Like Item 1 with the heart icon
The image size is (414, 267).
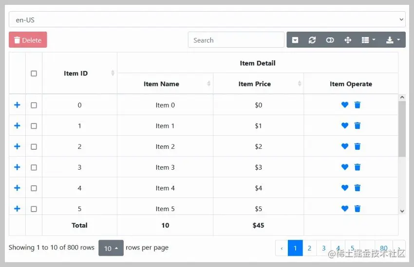[x=344, y=126]
